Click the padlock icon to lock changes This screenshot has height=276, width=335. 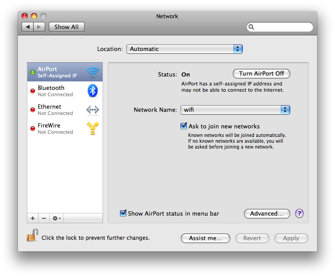(x=33, y=235)
